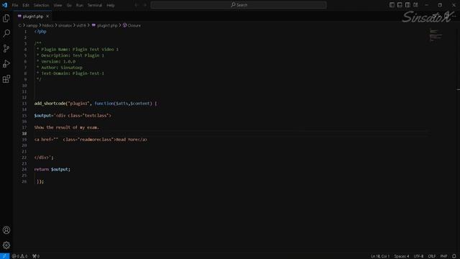Open the Run menu
The image size is (460, 259).
coord(80,5)
